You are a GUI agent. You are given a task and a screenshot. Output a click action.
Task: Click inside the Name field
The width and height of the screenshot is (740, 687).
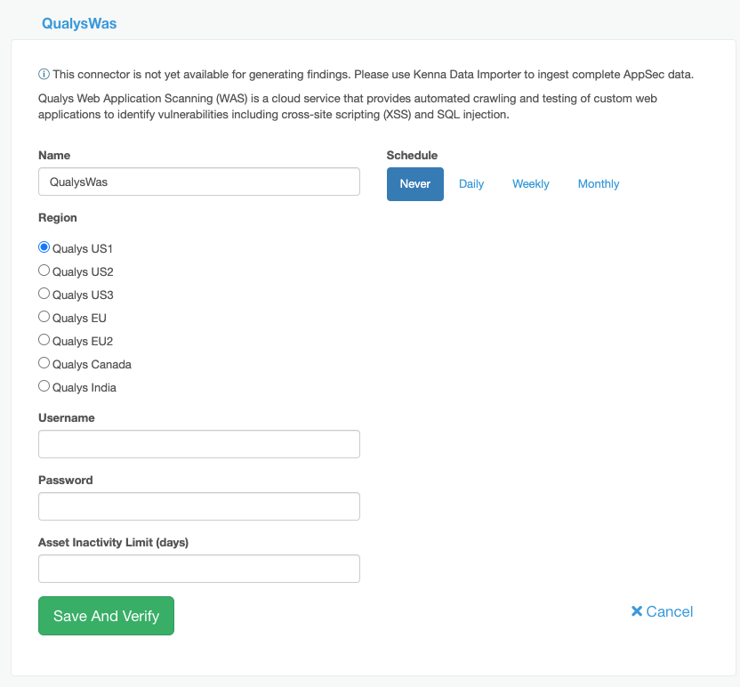pyautogui.click(x=198, y=181)
